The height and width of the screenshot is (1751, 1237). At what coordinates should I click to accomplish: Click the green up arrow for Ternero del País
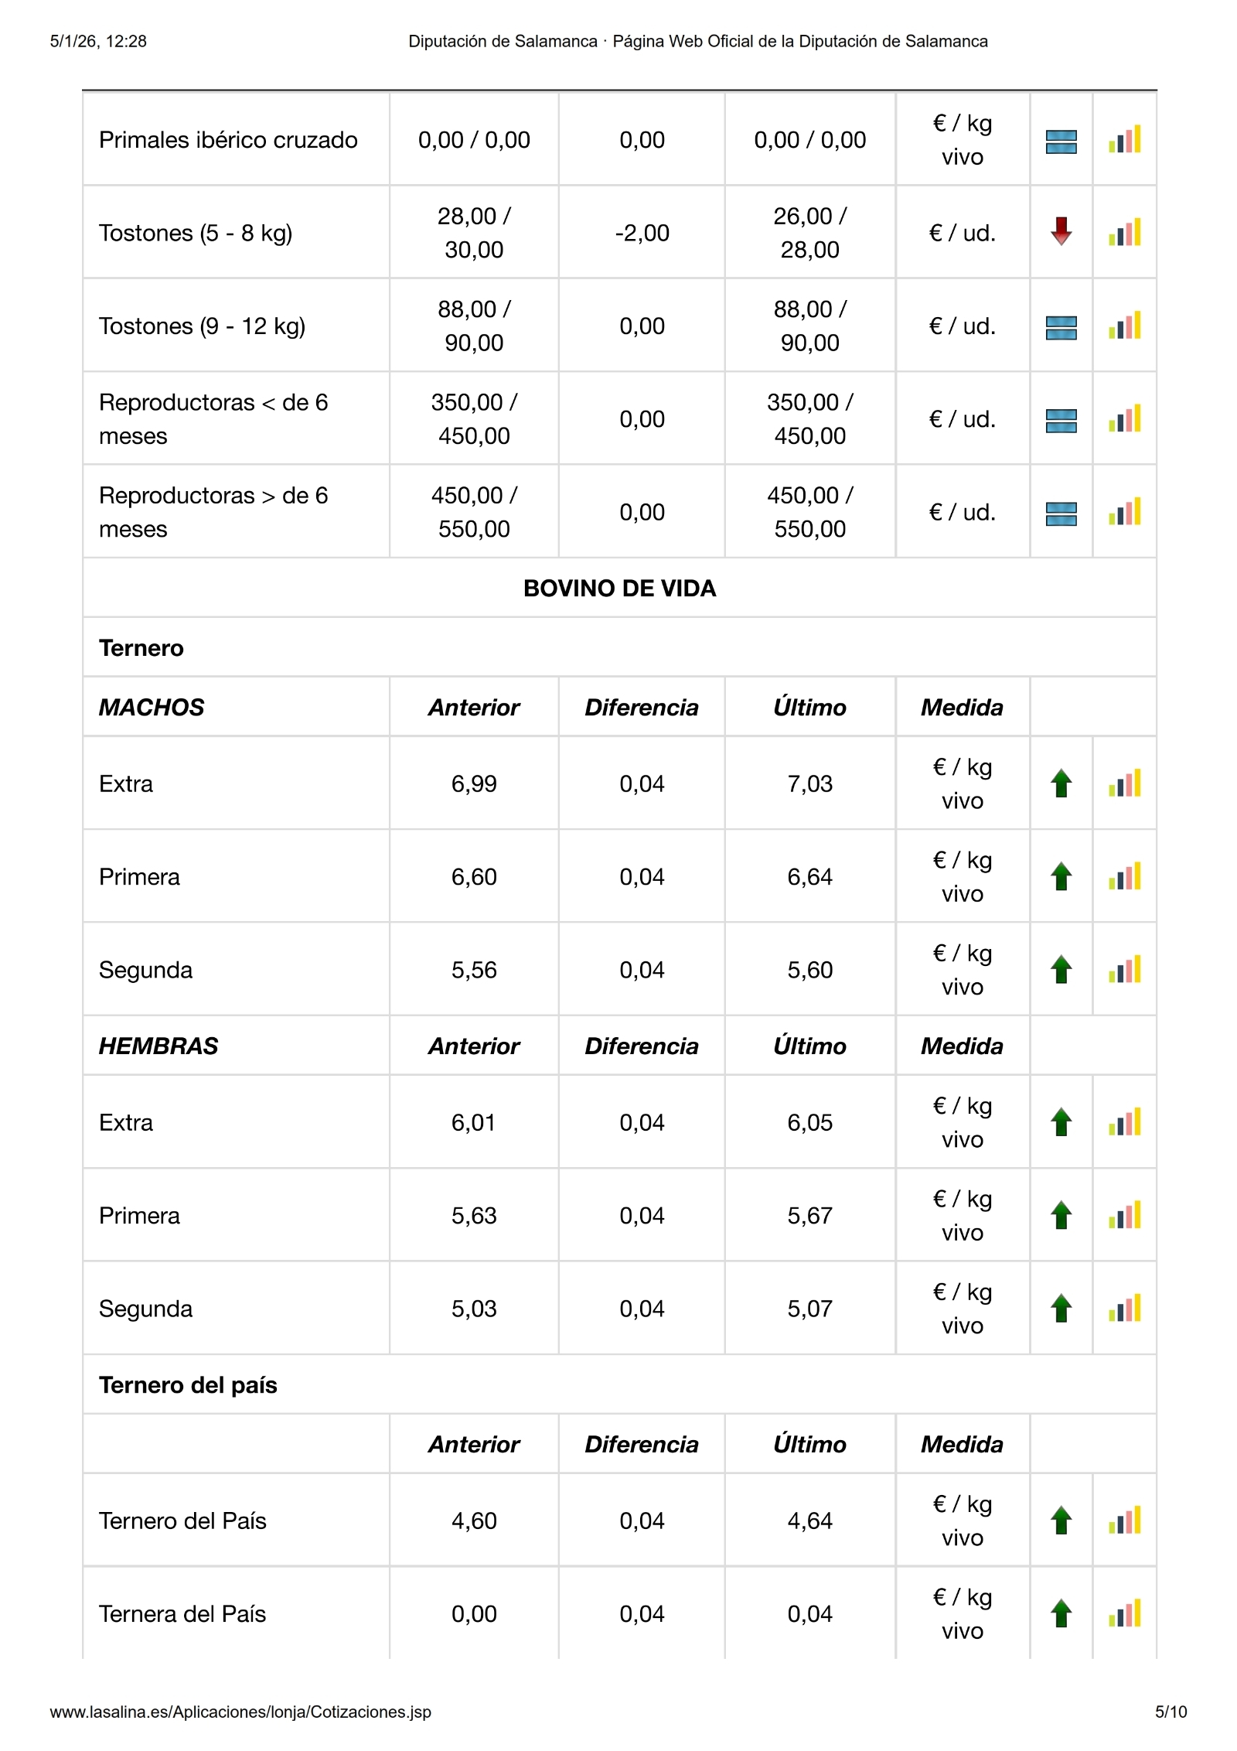click(1061, 1520)
